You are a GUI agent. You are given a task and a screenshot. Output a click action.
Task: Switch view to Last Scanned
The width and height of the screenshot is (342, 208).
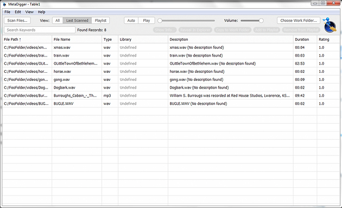coord(77,21)
